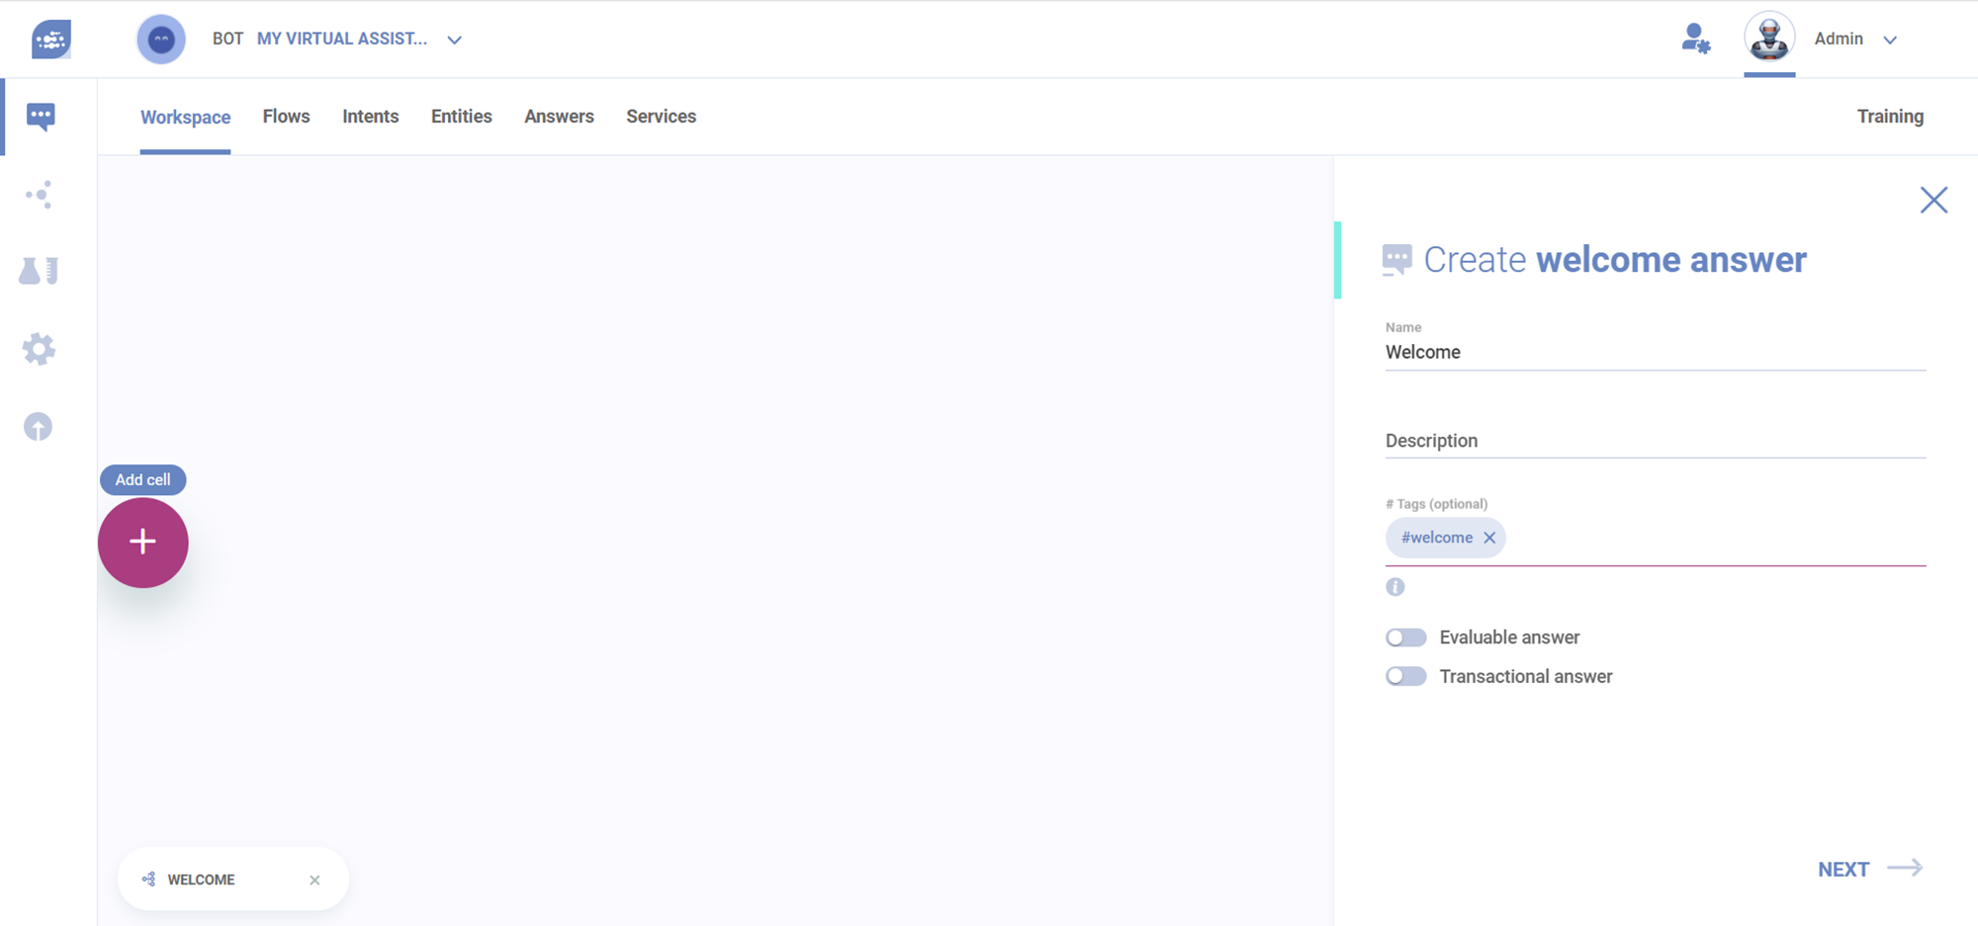Click the upload arrow sidebar icon
Viewport: 1978px width, 926px height.
[38, 427]
